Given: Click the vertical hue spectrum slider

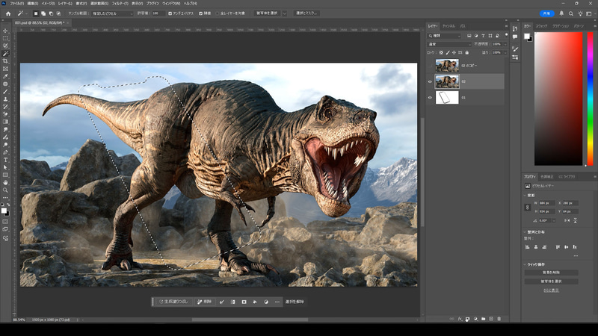Looking at the screenshot, I should (x=588, y=97).
